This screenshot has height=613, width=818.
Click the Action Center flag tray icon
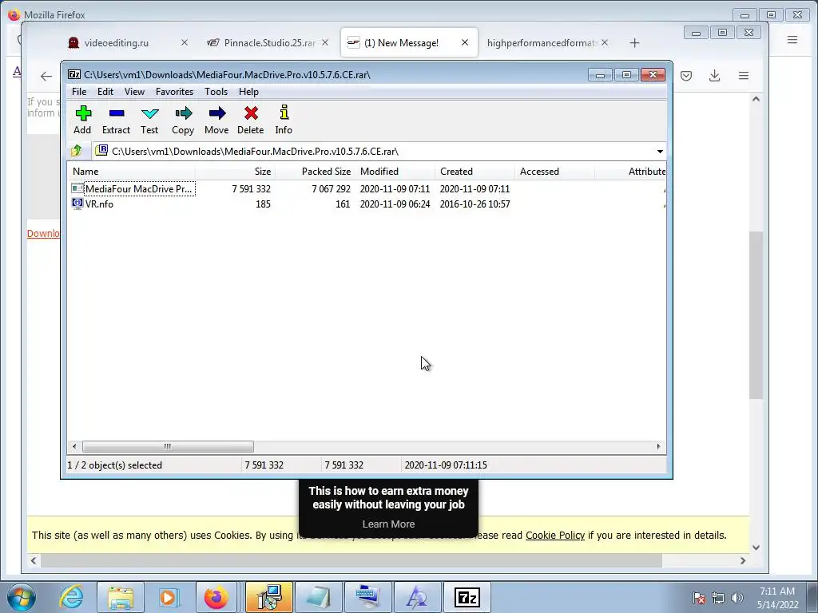coord(699,598)
